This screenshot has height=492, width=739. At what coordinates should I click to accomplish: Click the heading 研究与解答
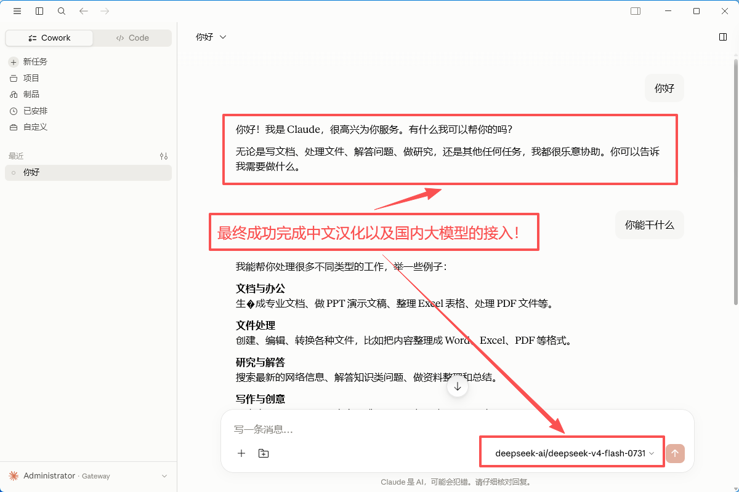260,362
